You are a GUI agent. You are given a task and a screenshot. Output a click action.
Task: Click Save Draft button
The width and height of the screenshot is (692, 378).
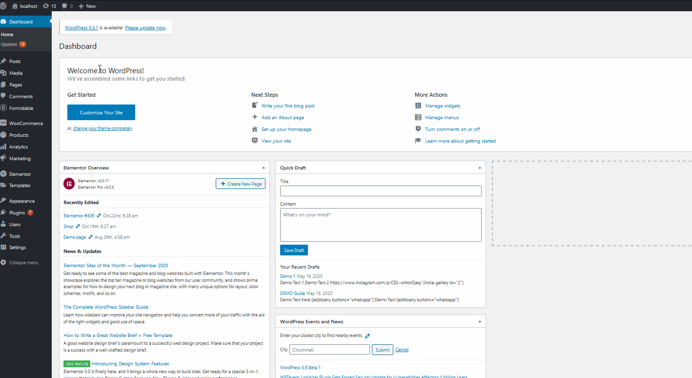click(x=294, y=250)
